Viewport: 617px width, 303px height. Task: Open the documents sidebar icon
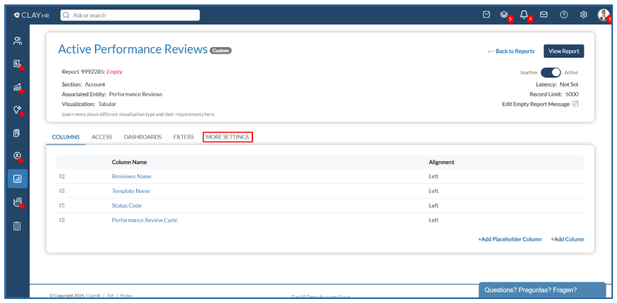pos(17,133)
